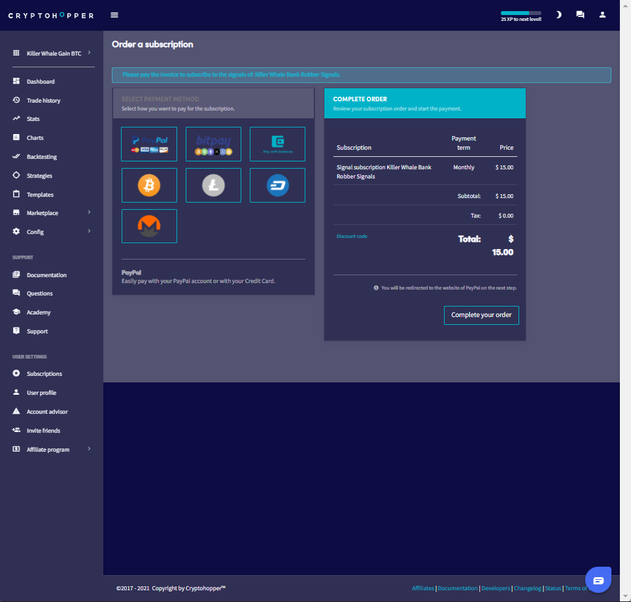Choose BitPay payment option
Image resolution: width=631 pixels, height=602 pixels.
tap(213, 144)
